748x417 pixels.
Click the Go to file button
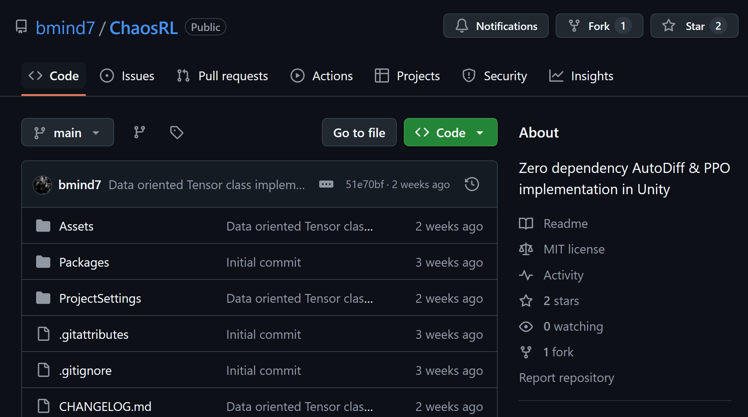pyautogui.click(x=359, y=132)
